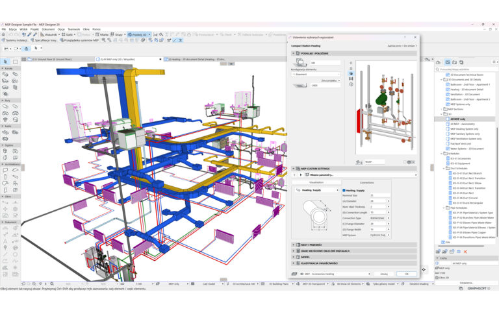Image resolution: width=499 pixels, height=314 pixels.
Task: Open the Widok menu
Action: (23, 29)
